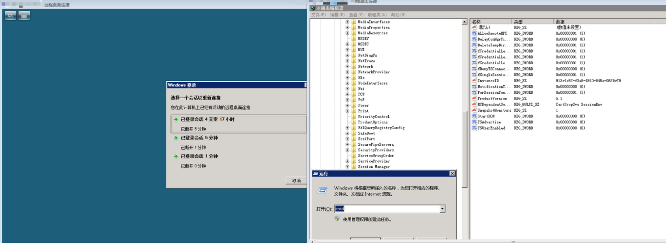Select the PCW tree key
Viewport: 666px width, 243px height.
pyautogui.click(x=361, y=94)
